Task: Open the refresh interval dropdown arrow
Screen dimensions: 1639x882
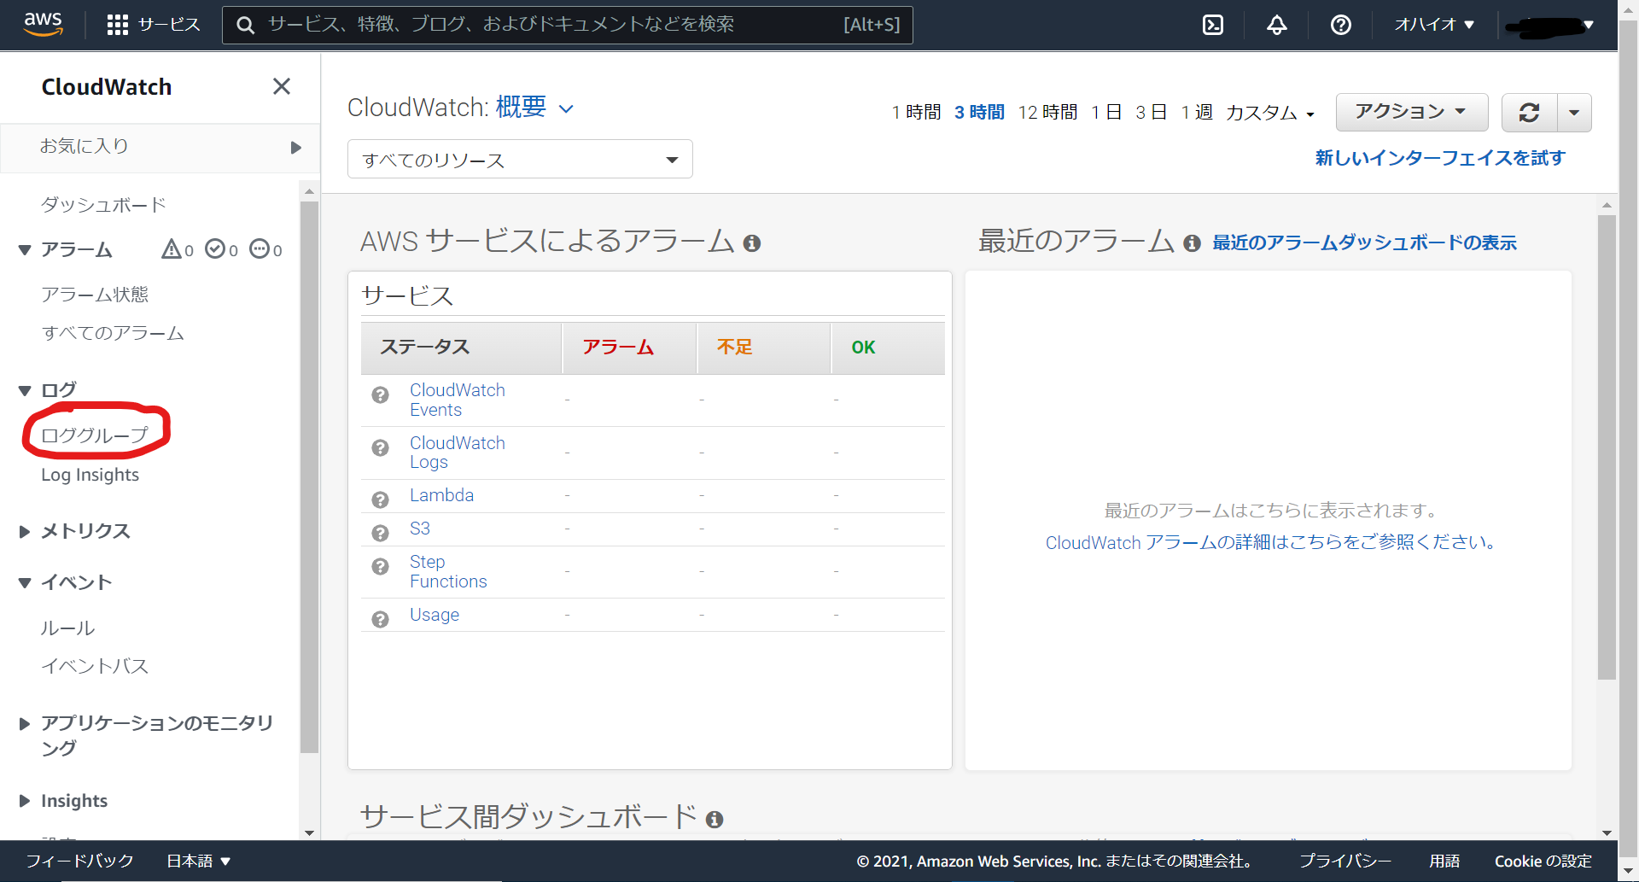Action: click(1574, 113)
